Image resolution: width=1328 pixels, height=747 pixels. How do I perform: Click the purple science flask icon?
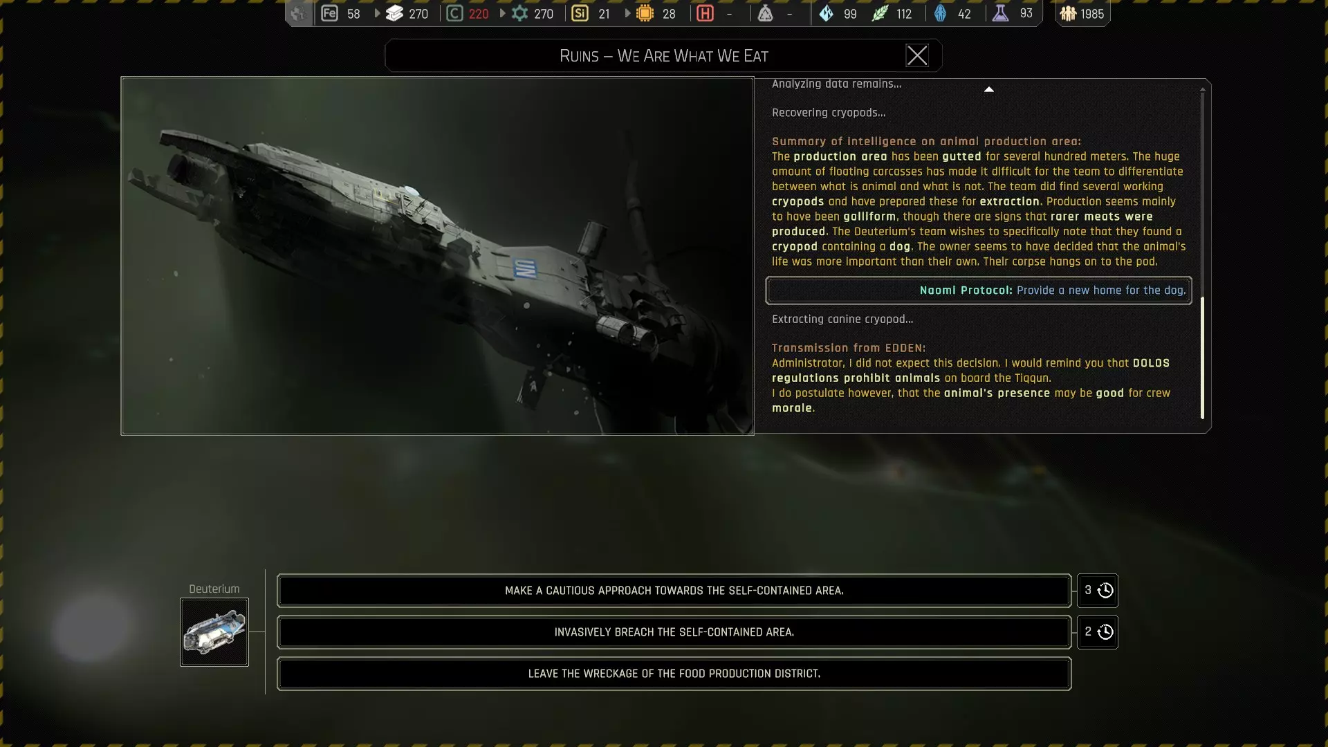coord(1000,13)
